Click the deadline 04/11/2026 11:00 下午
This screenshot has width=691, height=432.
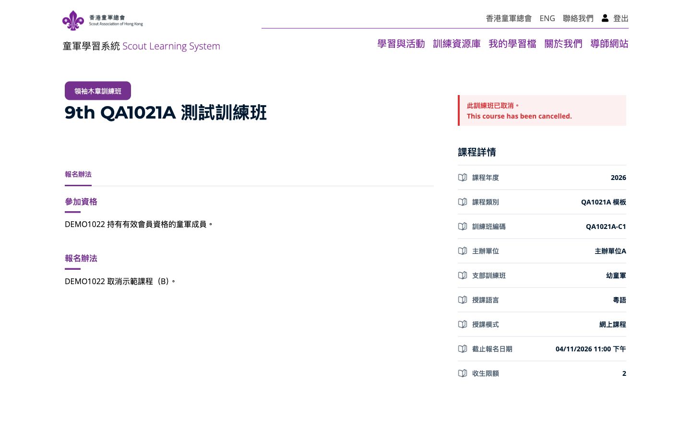[591, 349]
